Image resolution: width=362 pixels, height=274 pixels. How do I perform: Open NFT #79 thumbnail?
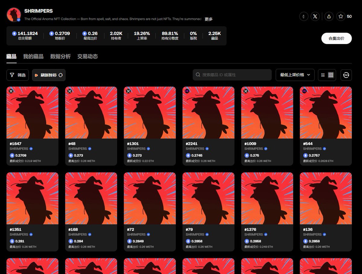(x=208, y=199)
